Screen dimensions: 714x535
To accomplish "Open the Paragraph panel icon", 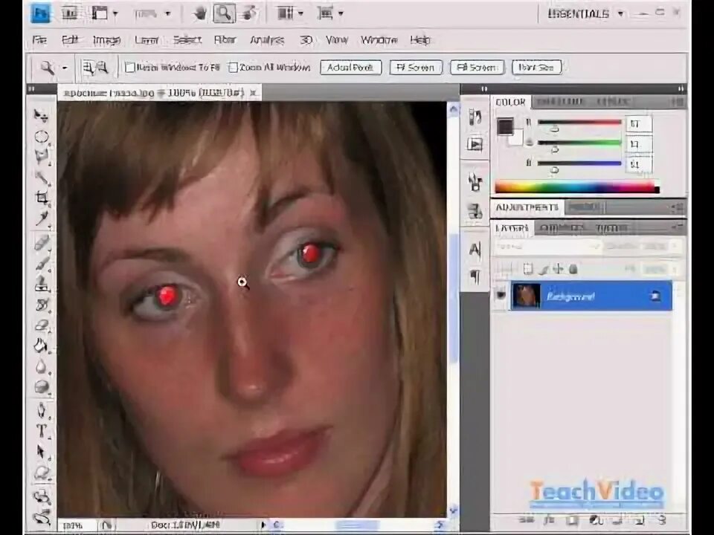I will pos(475,276).
